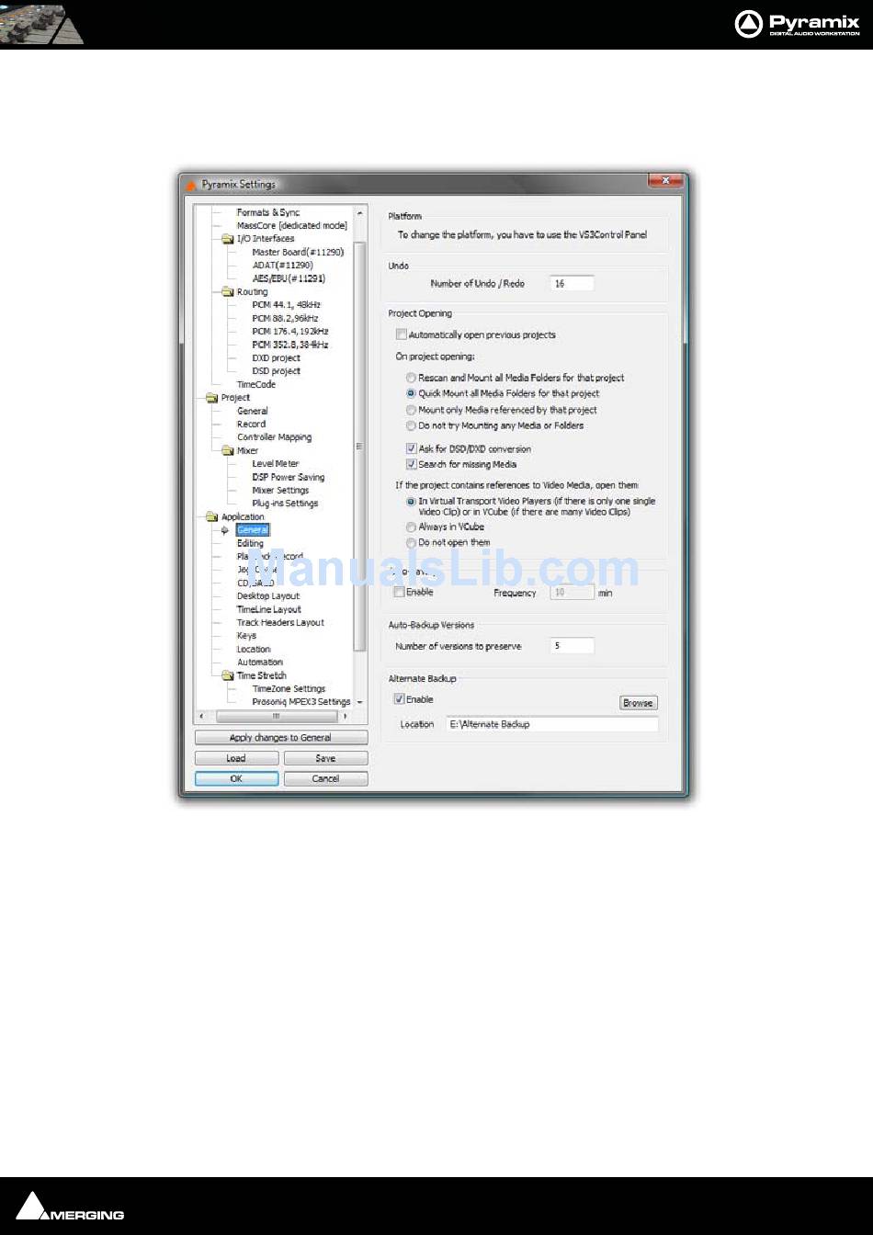The image size is (873, 1235).
Task: Select Do not open them option
Action: click(x=412, y=543)
